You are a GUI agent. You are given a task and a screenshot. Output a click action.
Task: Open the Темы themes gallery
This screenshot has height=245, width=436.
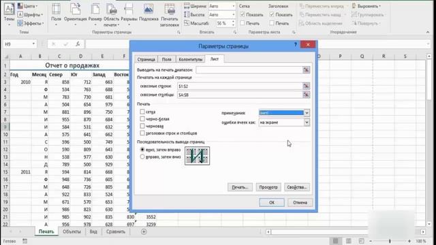tap(9, 14)
